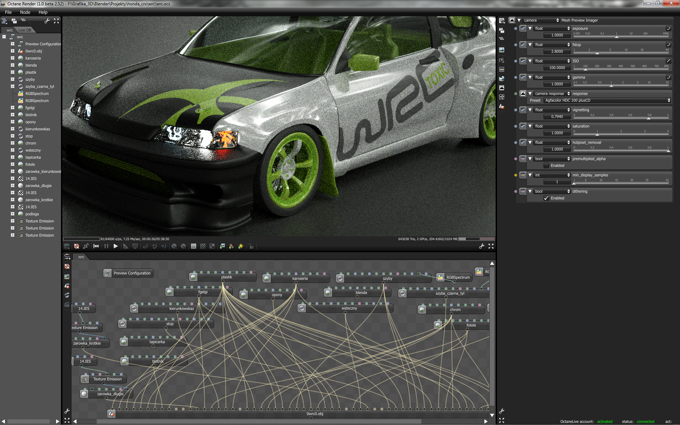Select the szyba_czarna_tyl tree item
Image resolution: width=680 pixels, height=425 pixels.
coord(40,86)
